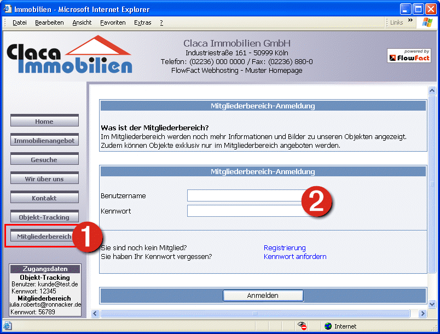
Task: Click the horizontal scrollbar left arrow
Action: click(x=95, y=313)
